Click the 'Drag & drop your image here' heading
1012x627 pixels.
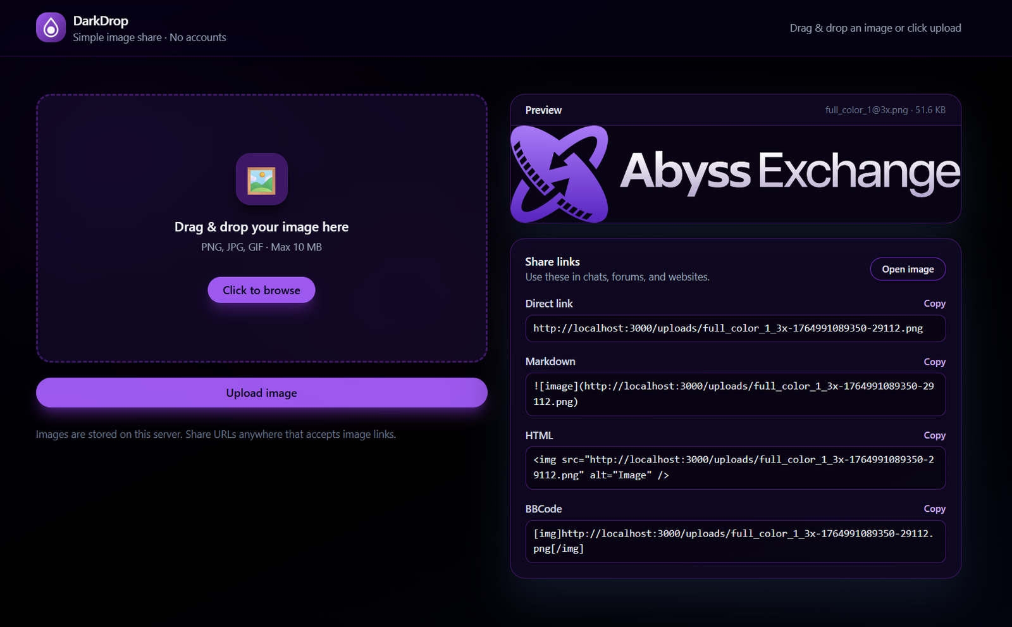tap(261, 227)
